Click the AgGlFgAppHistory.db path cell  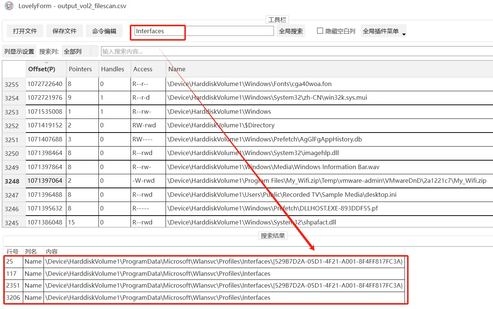point(329,139)
